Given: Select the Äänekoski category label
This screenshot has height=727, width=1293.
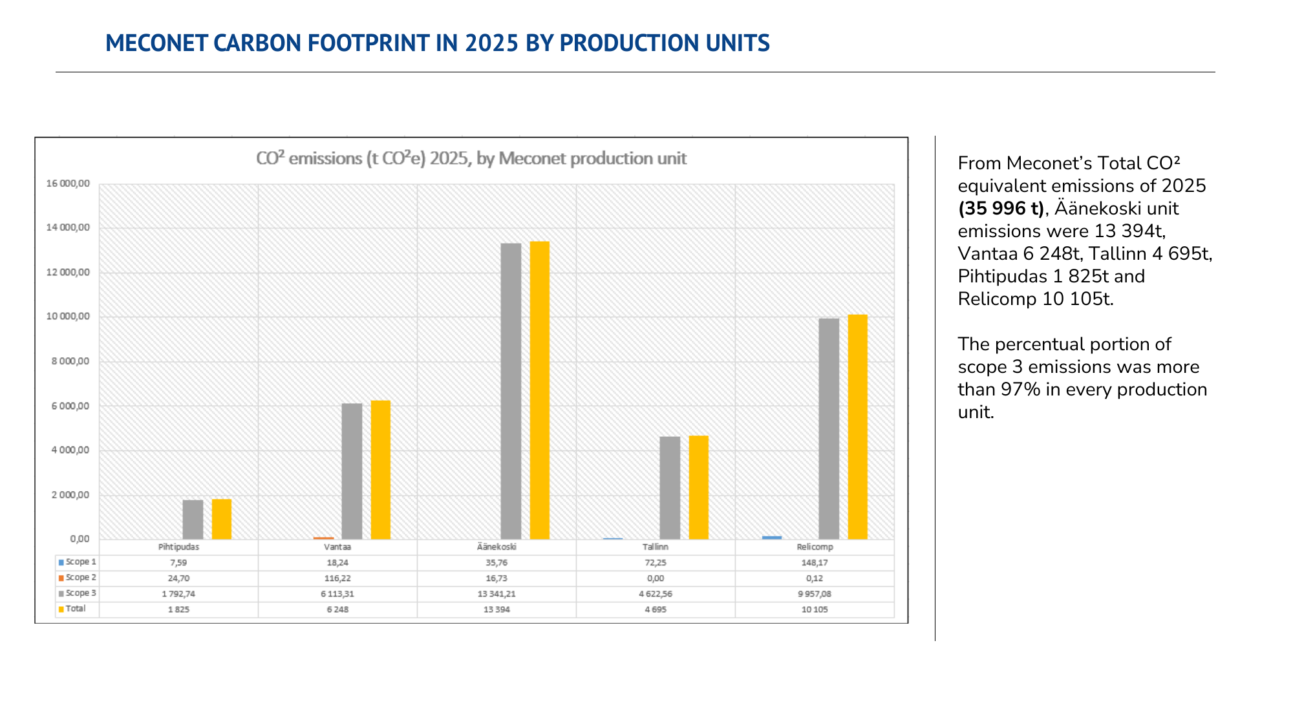Looking at the screenshot, I should click(497, 547).
